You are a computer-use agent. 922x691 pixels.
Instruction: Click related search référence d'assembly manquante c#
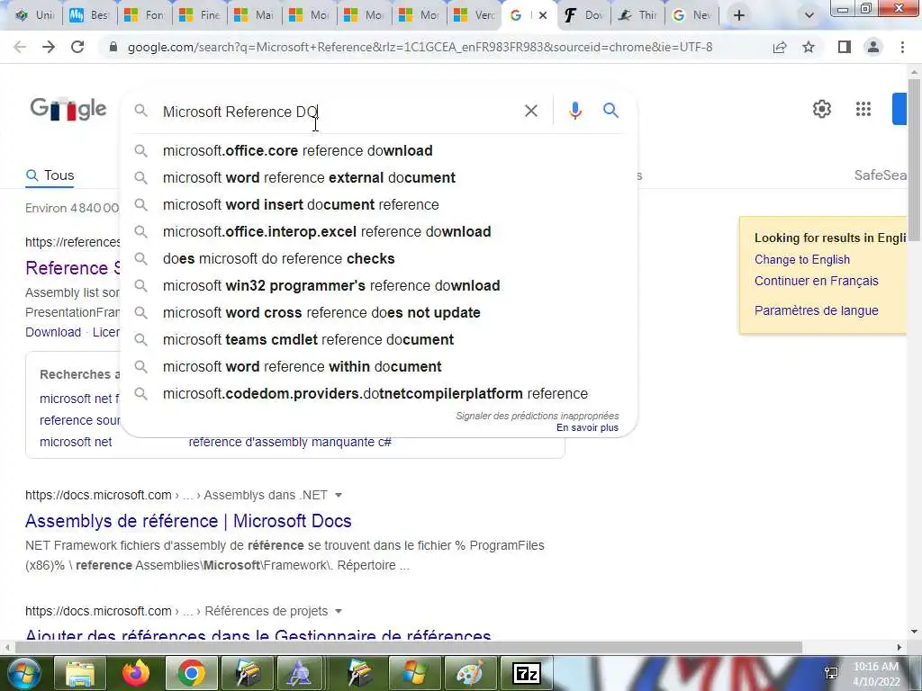290,442
